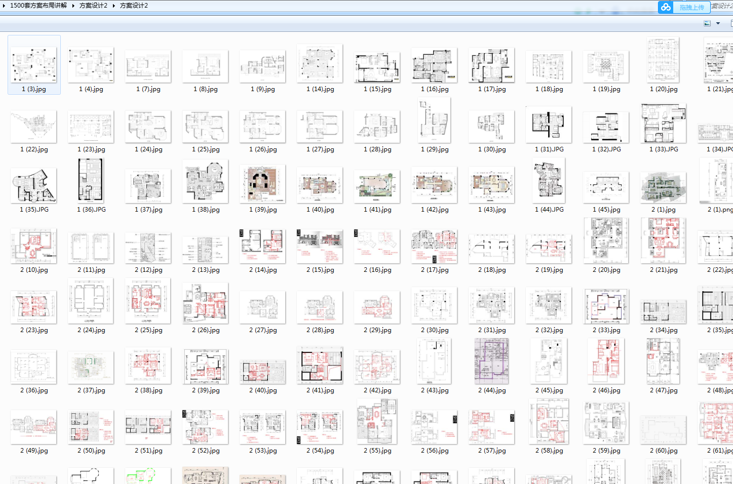Select the file name 1 (3).jpg
The image size is (733, 484).
(x=34, y=89)
